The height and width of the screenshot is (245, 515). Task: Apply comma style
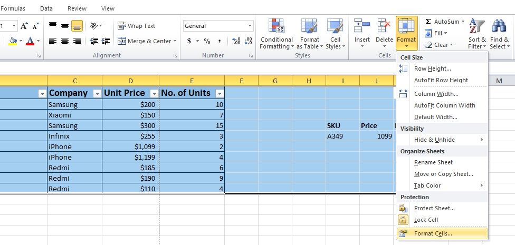pyautogui.click(x=220, y=41)
